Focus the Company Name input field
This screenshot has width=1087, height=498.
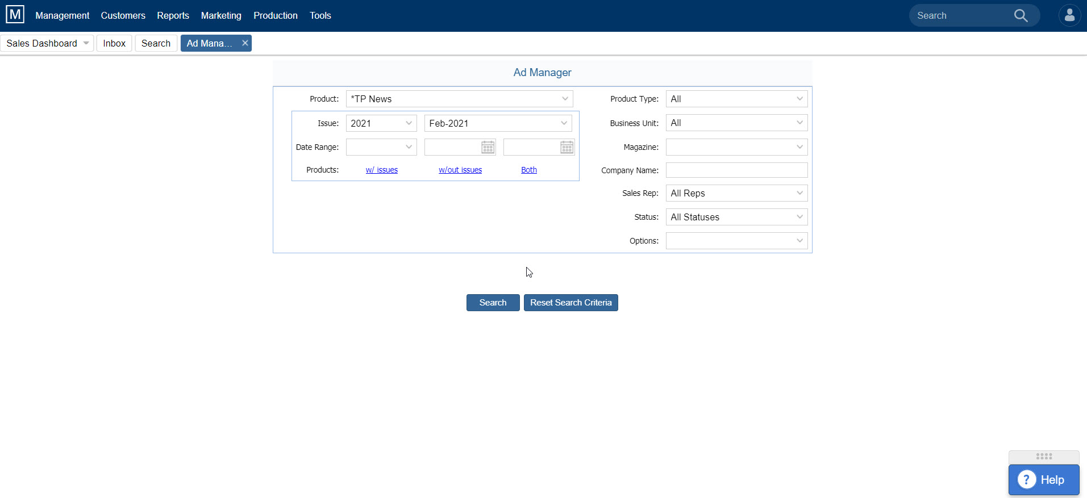click(736, 170)
